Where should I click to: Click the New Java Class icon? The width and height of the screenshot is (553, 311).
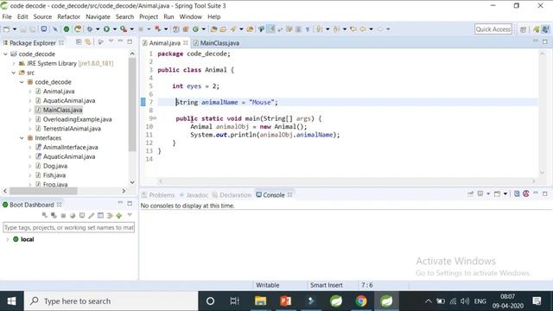pyautogui.click(x=195, y=29)
